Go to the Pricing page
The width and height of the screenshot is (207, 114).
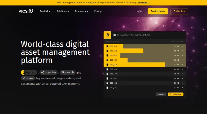[98, 11]
